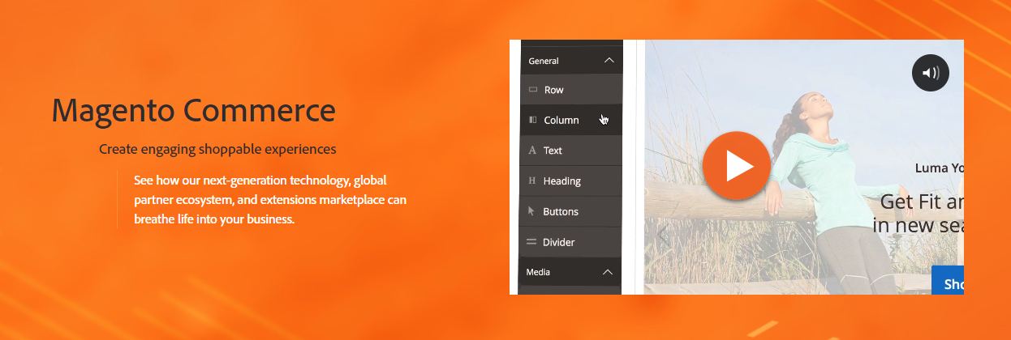Collapse the Media section chevron
The image size is (1011, 340).
[x=607, y=272]
